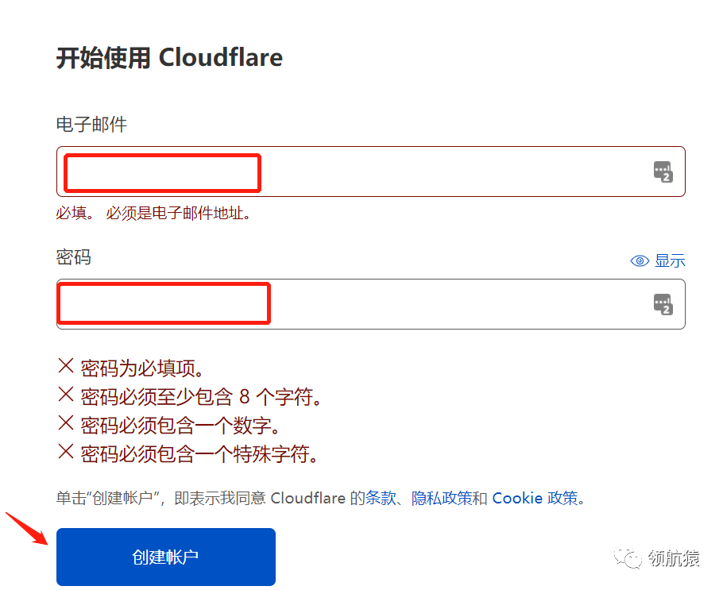Screen dimensions: 723x590
Task: Click the X icon next to 密码为必填项 error
Action: pyautogui.click(x=65, y=368)
